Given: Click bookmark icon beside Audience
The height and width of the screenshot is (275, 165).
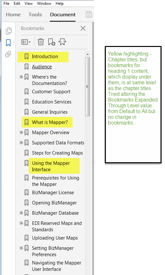Looking at the screenshot, I should [x=27, y=67].
